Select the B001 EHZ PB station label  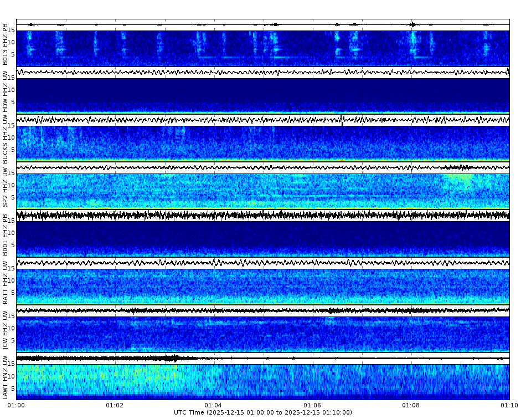click(6, 236)
